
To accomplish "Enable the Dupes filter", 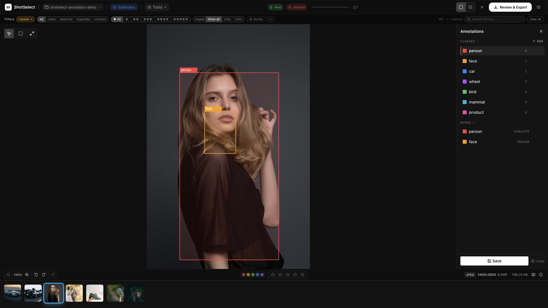I will (x=200, y=19).
